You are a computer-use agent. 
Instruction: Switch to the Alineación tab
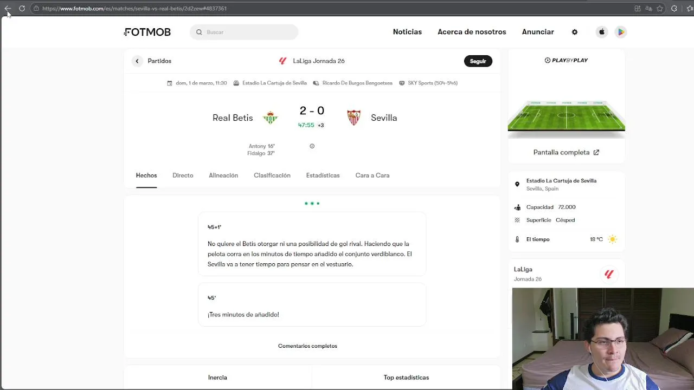tap(223, 175)
